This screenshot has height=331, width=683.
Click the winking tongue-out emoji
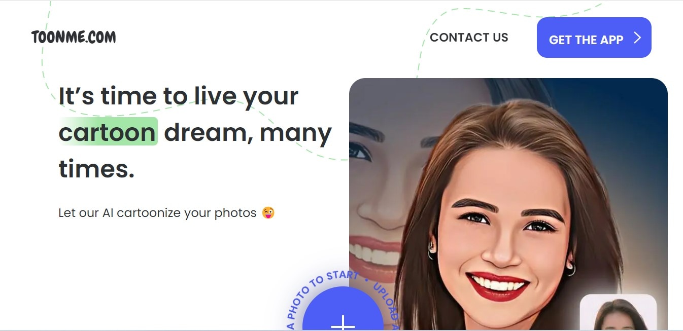(x=268, y=212)
